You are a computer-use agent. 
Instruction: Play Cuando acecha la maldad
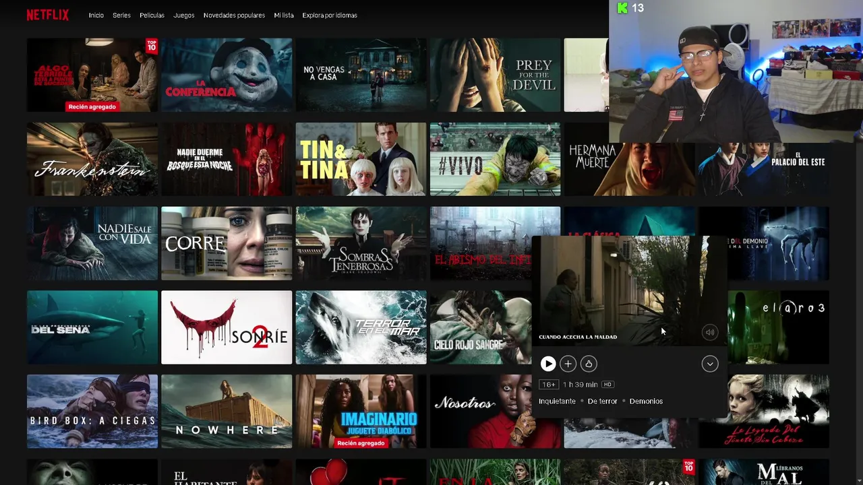pyautogui.click(x=548, y=364)
